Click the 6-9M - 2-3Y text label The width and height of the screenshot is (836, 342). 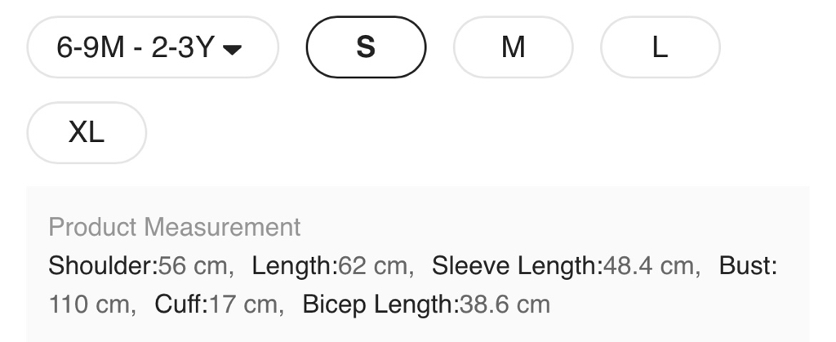pyautogui.click(x=136, y=47)
